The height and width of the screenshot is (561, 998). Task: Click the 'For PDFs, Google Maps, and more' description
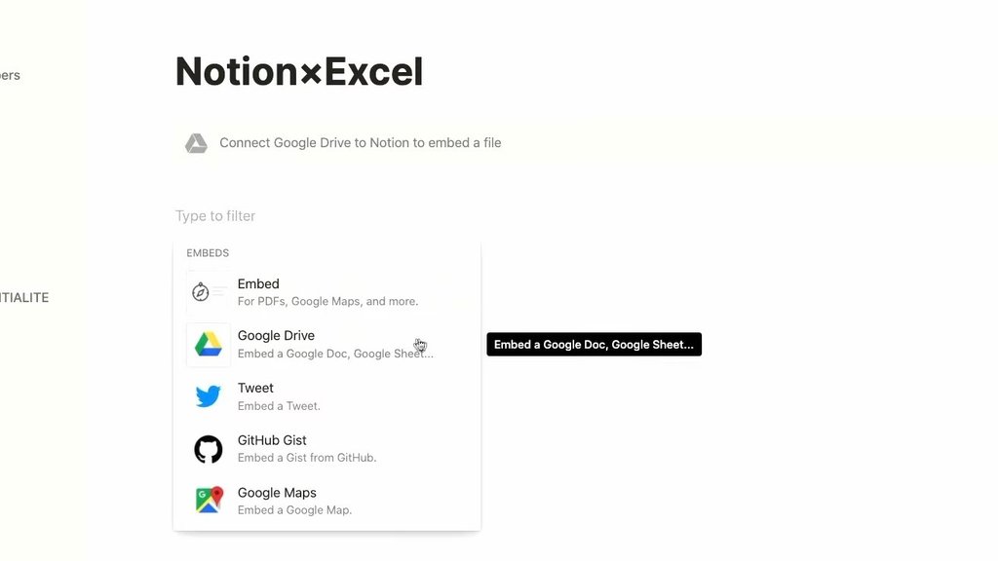click(x=327, y=302)
